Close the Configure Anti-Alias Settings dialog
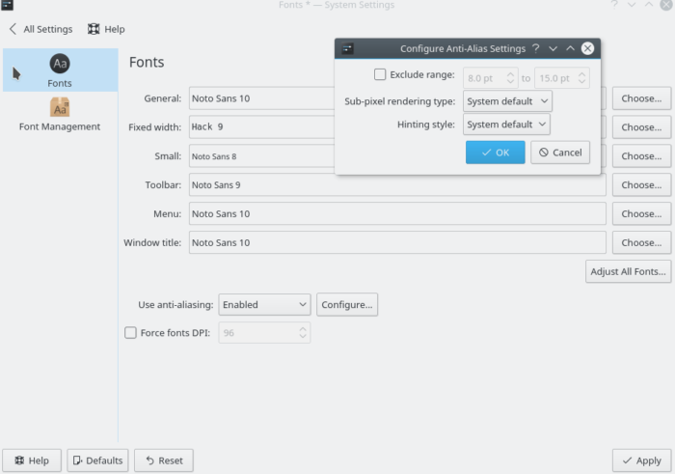The width and height of the screenshot is (675, 474). [587, 48]
